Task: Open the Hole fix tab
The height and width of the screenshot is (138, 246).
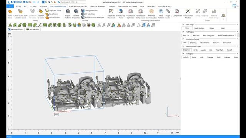Action: [201, 57]
